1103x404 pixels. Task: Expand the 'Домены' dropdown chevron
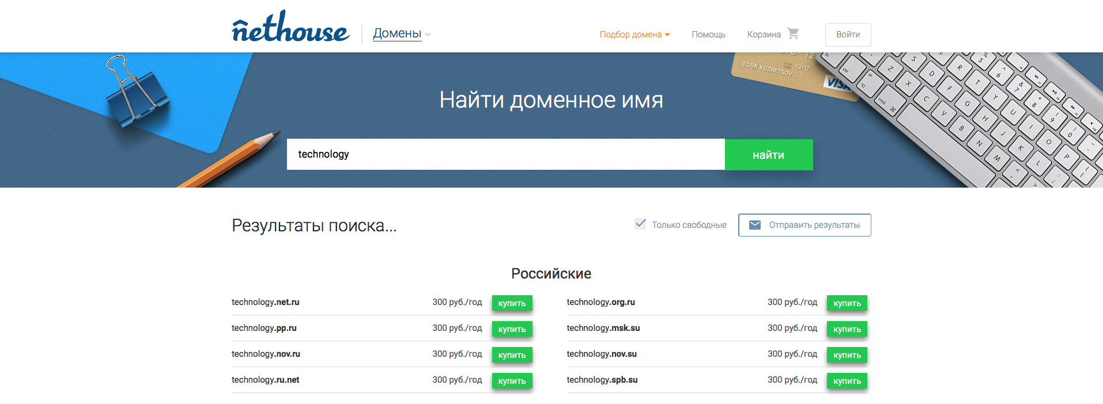click(428, 35)
